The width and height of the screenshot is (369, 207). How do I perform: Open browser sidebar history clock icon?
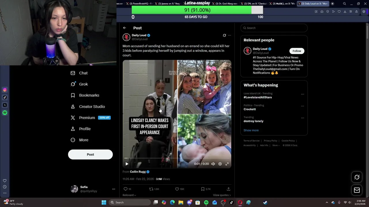coord(5,187)
